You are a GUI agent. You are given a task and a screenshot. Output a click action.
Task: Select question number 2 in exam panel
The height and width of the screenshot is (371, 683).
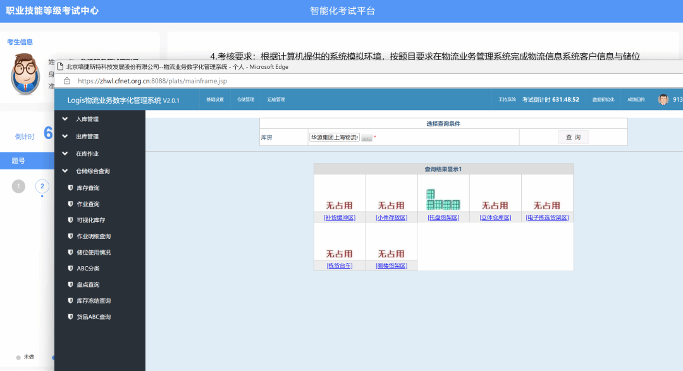pos(42,186)
